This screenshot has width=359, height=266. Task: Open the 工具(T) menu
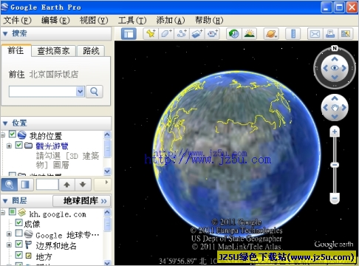coord(132,20)
